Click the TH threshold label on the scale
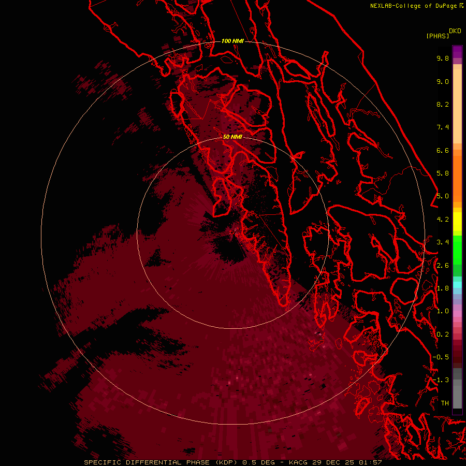 [x=445, y=403]
